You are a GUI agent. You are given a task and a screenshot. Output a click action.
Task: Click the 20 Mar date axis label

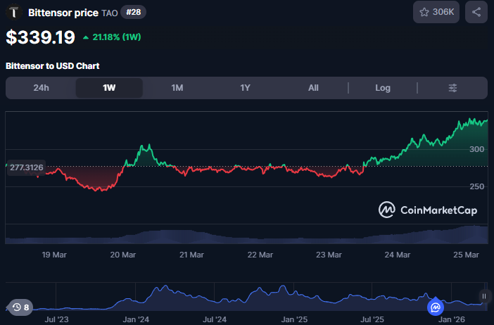tap(123, 255)
